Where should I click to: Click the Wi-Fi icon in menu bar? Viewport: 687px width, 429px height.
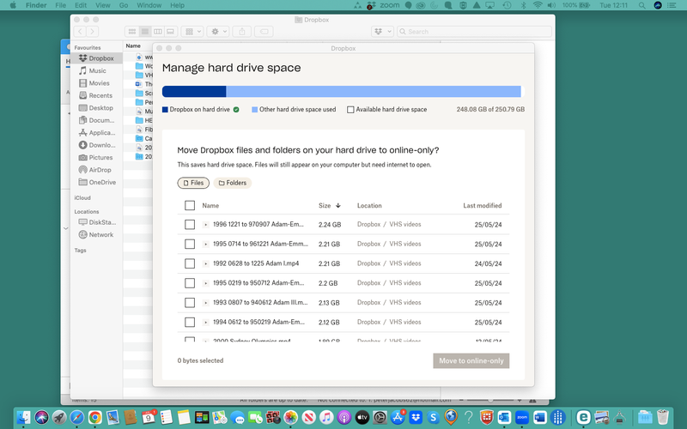(x=538, y=5)
